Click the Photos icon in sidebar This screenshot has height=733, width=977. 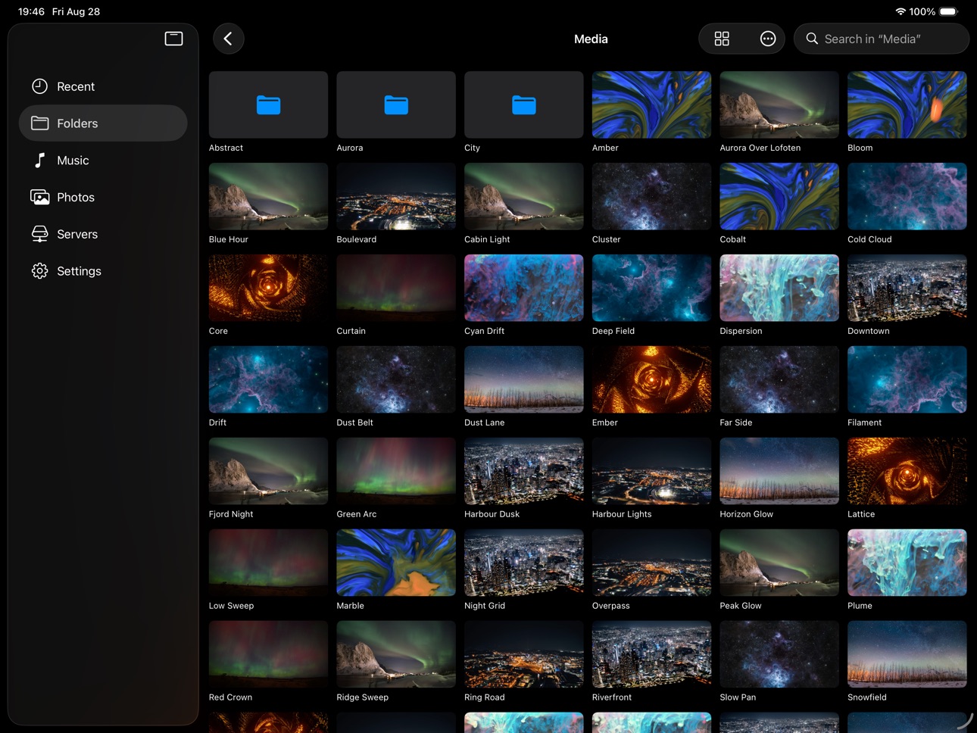pos(40,197)
